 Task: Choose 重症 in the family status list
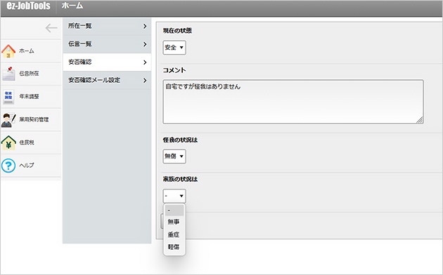coord(174,234)
